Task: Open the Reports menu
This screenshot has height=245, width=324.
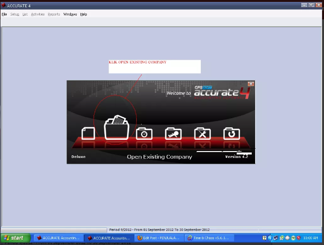Action: [x=54, y=15]
